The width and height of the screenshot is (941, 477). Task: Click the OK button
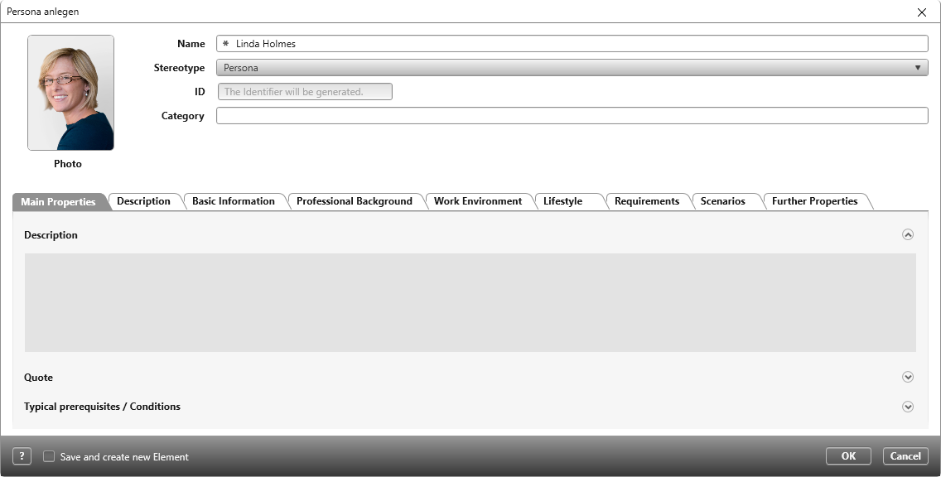coord(847,455)
